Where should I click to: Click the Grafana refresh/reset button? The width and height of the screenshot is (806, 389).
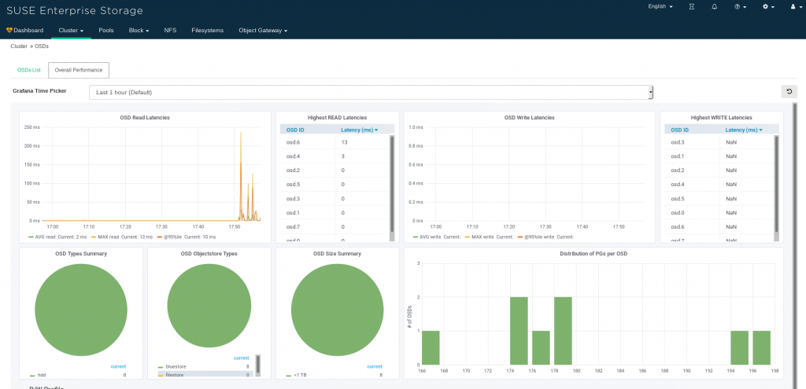(789, 92)
